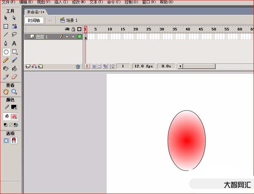This screenshot has width=254, height=194.
Task: Delete layer using trash icon
Action: tap(78, 66)
